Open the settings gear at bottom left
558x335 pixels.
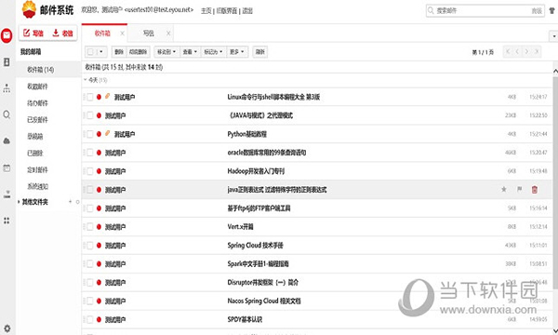pyautogui.click(x=7, y=328)
